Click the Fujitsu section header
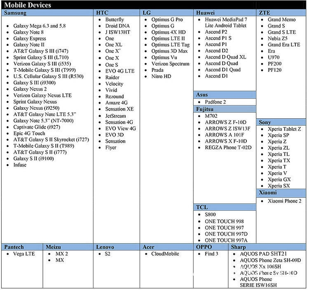 click(225, 109)
